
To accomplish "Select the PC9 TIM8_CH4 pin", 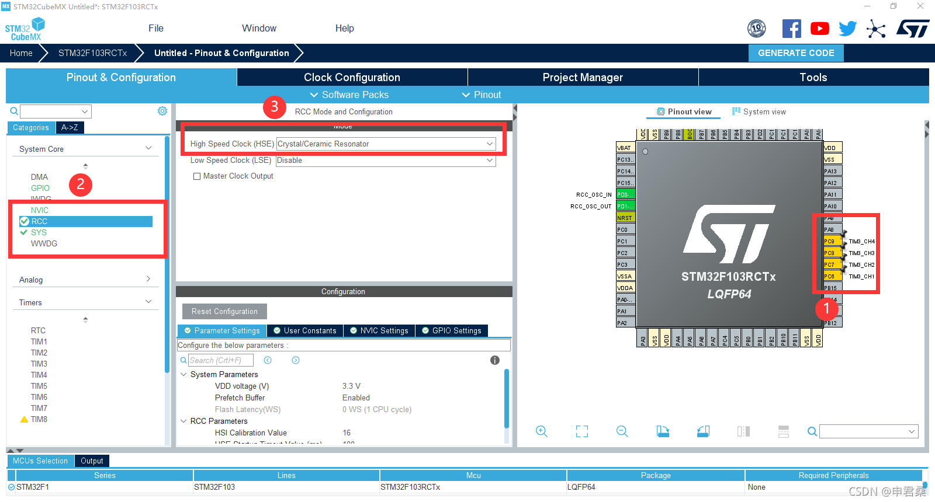I will coord(832,241).
